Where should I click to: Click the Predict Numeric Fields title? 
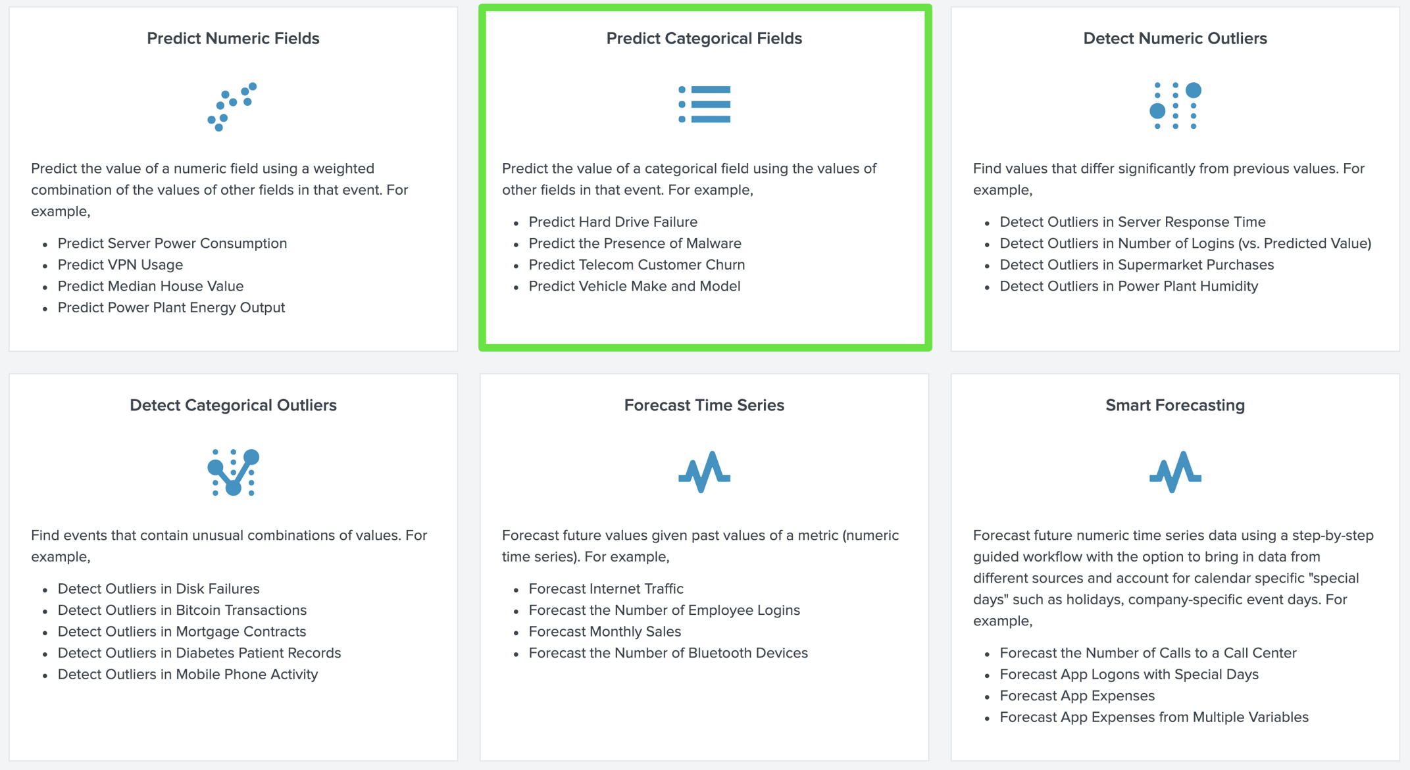[232, 38]
